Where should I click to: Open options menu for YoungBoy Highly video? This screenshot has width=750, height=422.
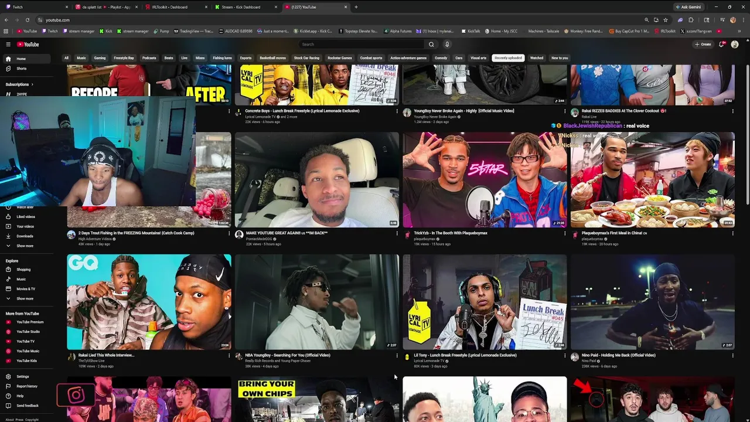(565, 111)
